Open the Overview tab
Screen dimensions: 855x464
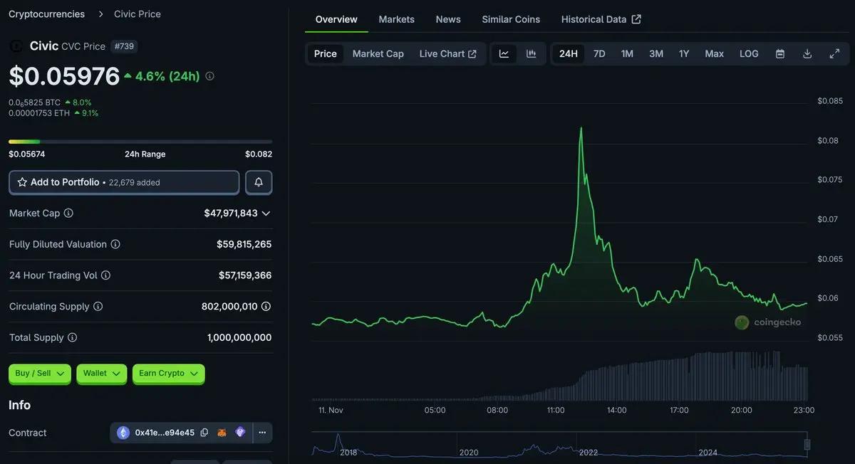click(x=336, y=19)
